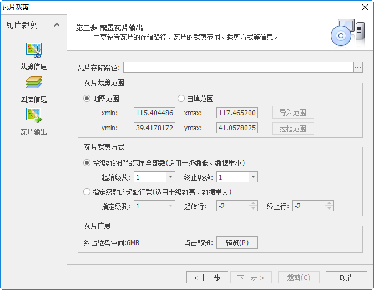Choose 按级数的起始范围全部裁 option
Screen dimensions: 374x290
(87, 163)
